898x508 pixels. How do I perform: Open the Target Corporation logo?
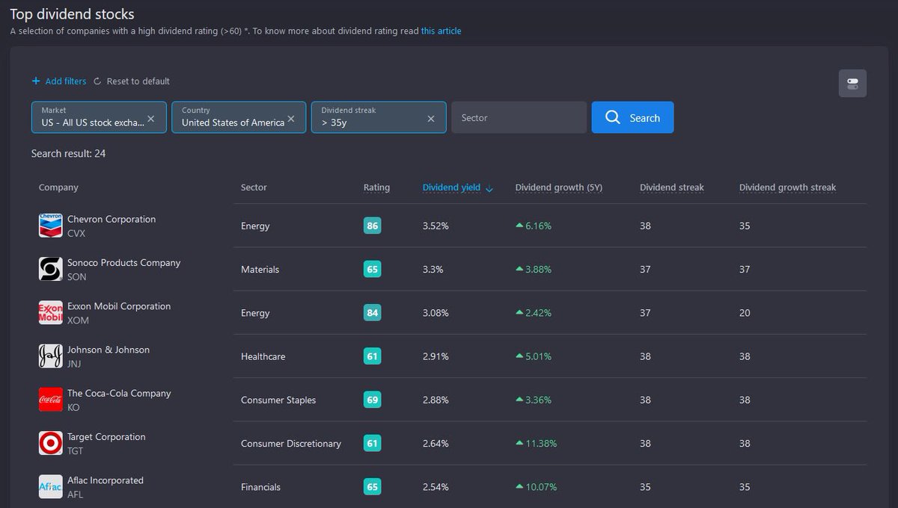50,443
